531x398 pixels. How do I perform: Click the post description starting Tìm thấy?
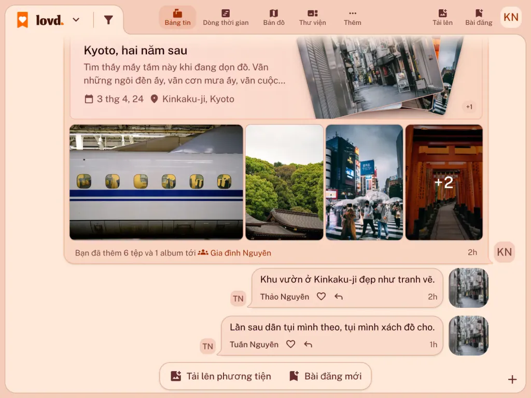click(x=185, y=74)
